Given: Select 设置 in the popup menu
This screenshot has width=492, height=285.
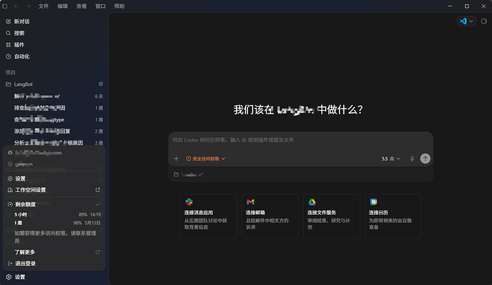Looking at the screenshot, I should [54, 179].
